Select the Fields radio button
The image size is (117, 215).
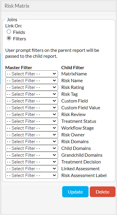[9, 32]
